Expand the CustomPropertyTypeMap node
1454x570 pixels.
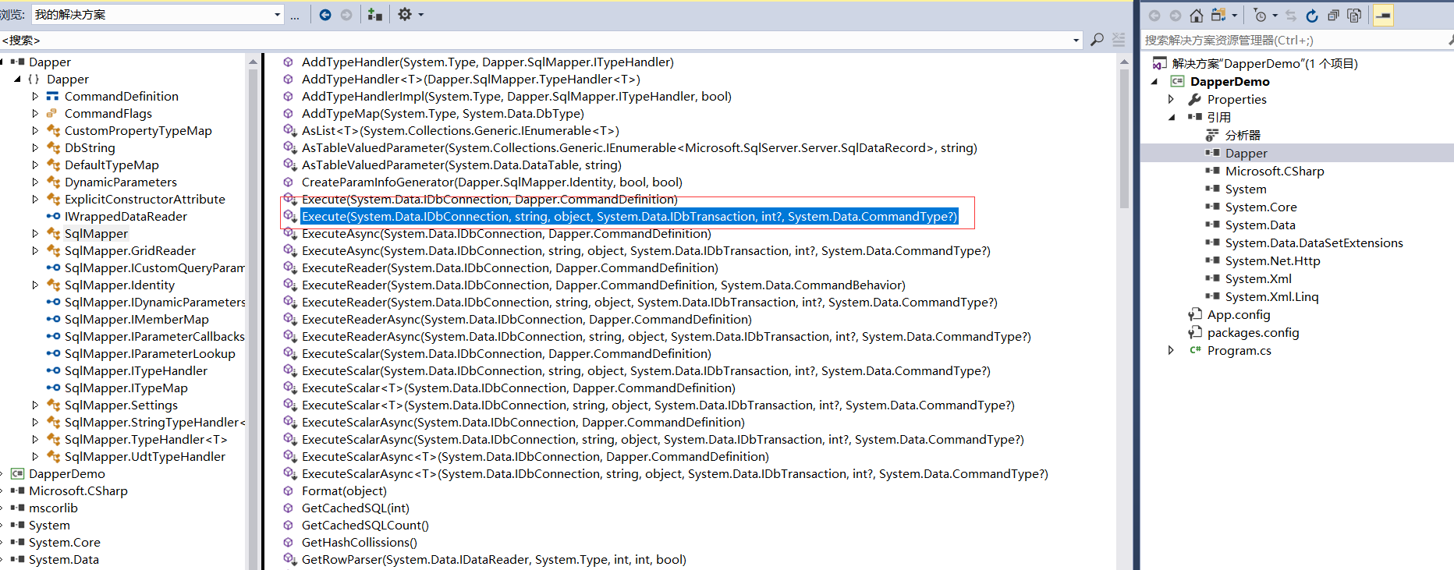(x=35, y=130)
